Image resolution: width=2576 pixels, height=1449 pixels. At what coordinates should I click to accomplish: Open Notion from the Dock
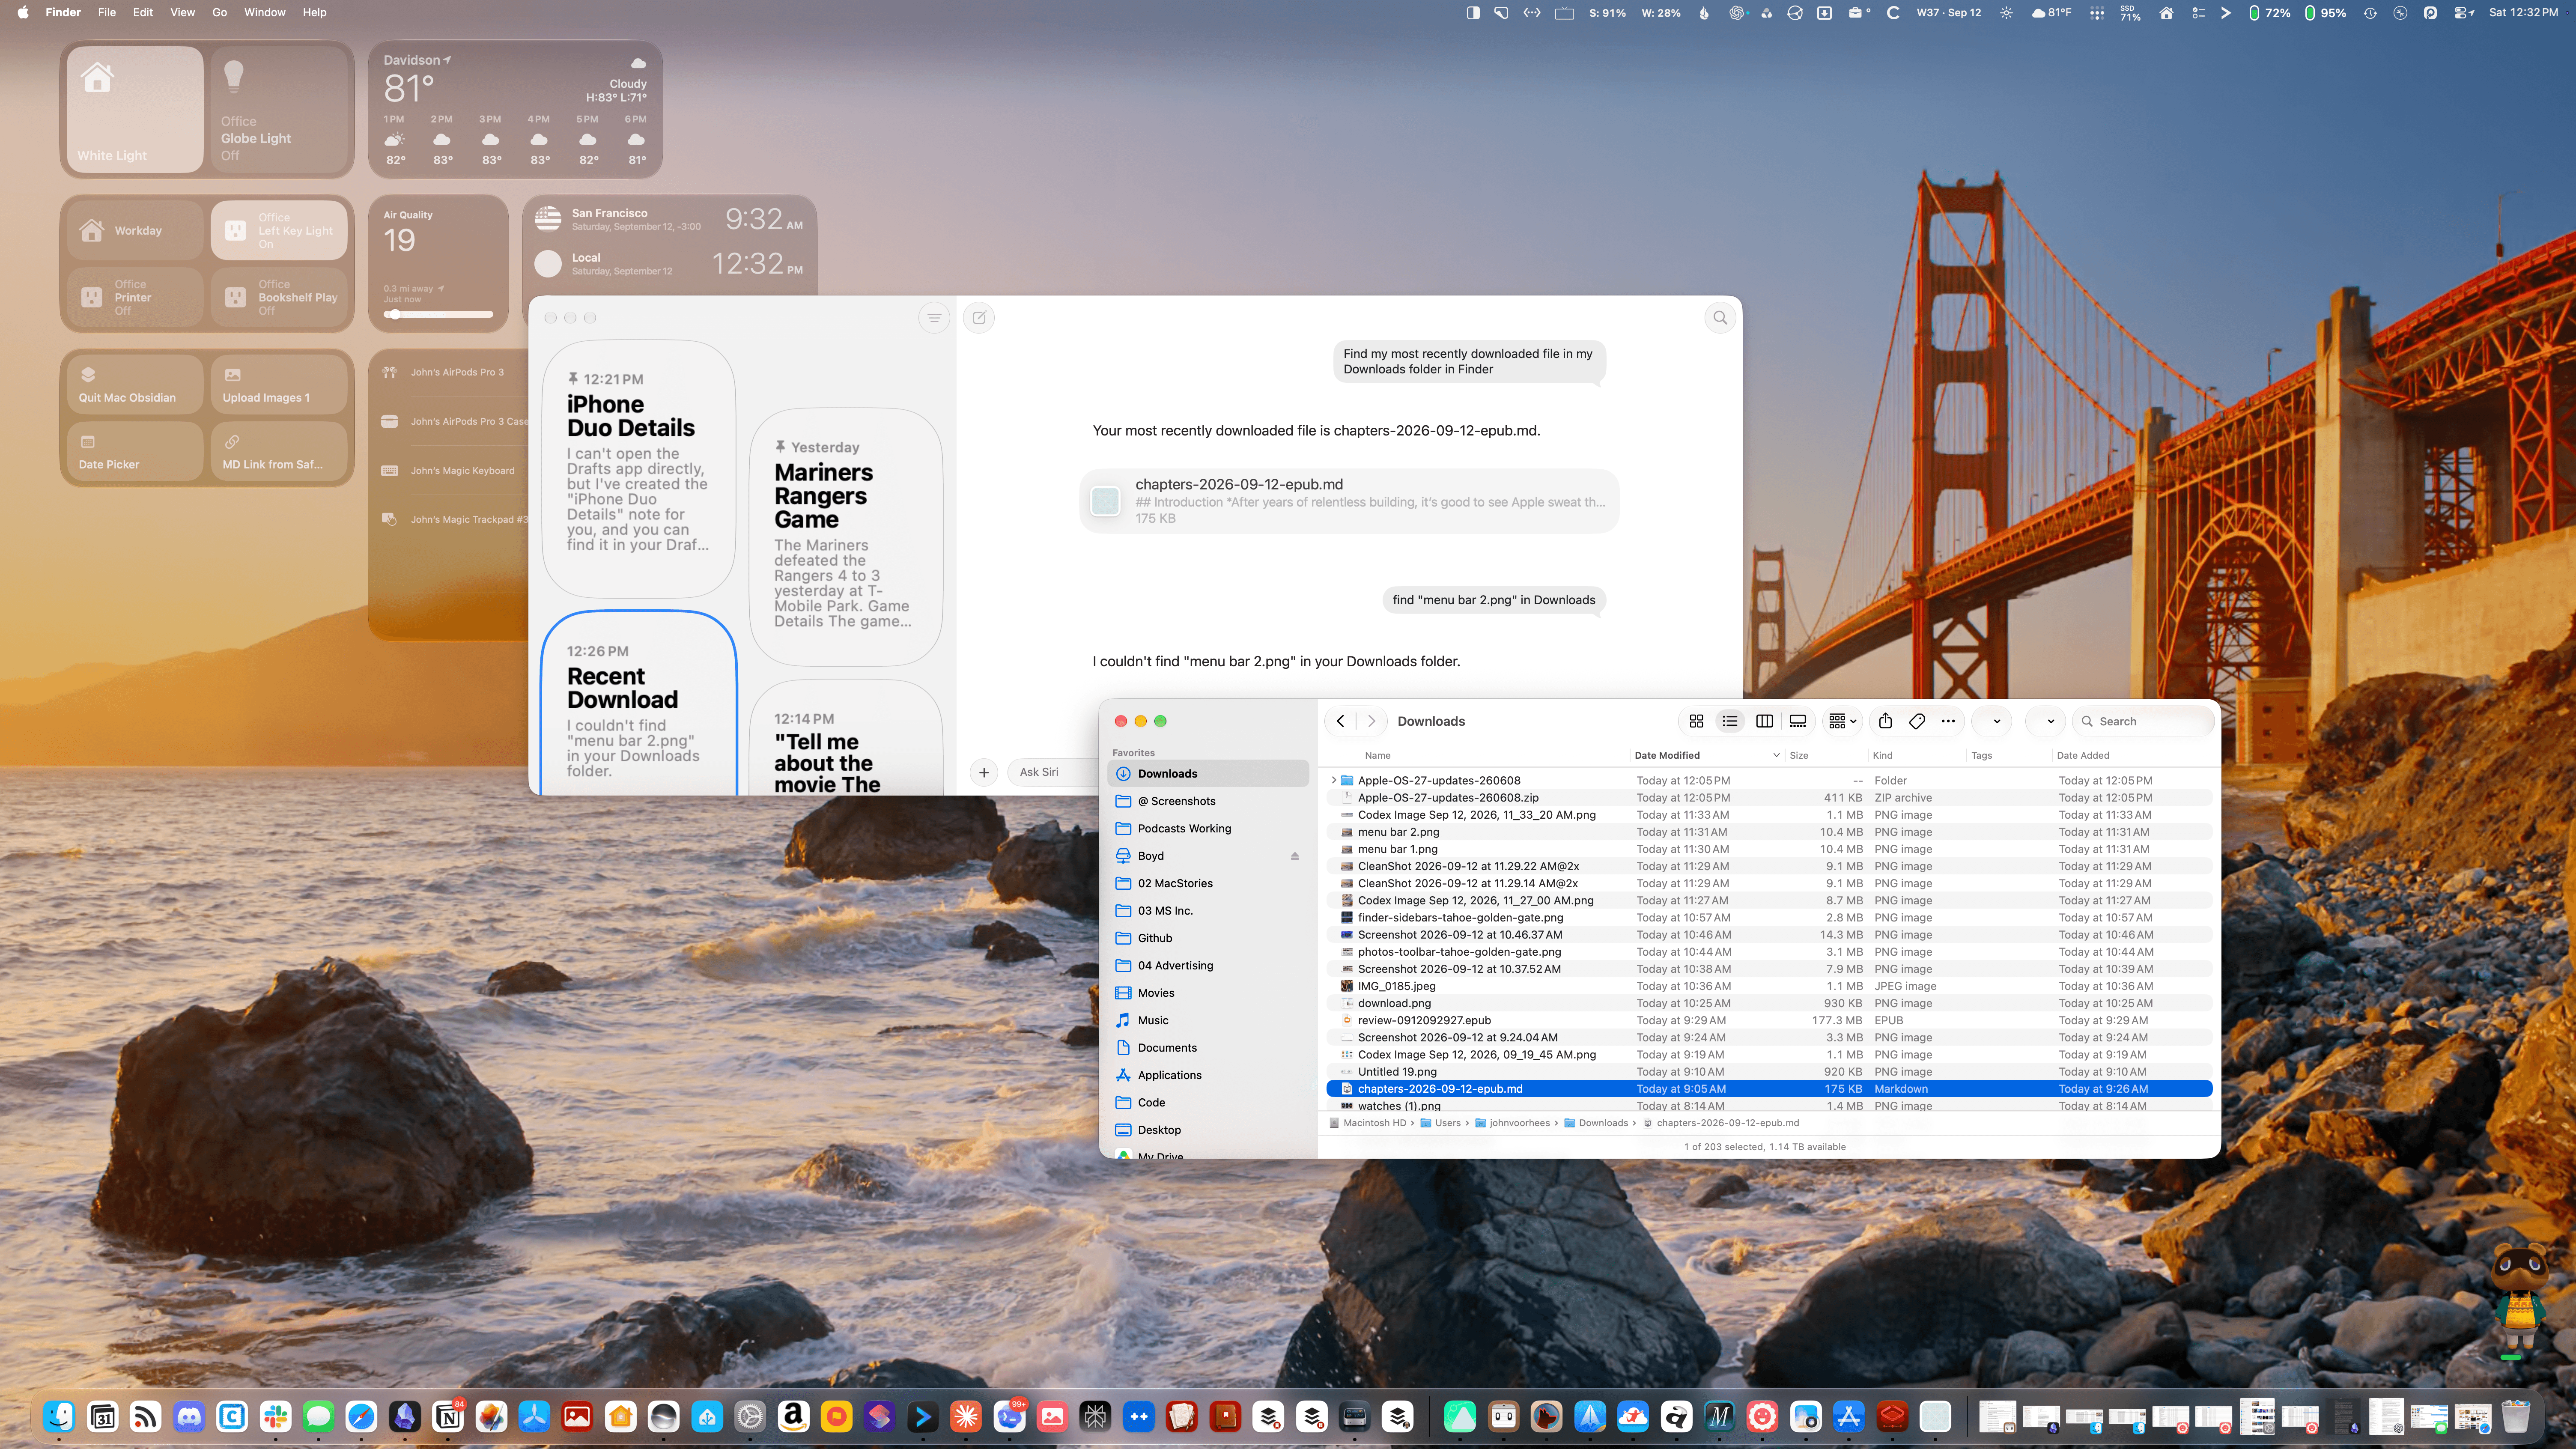pyautogui.click(x=448, y=1417)
